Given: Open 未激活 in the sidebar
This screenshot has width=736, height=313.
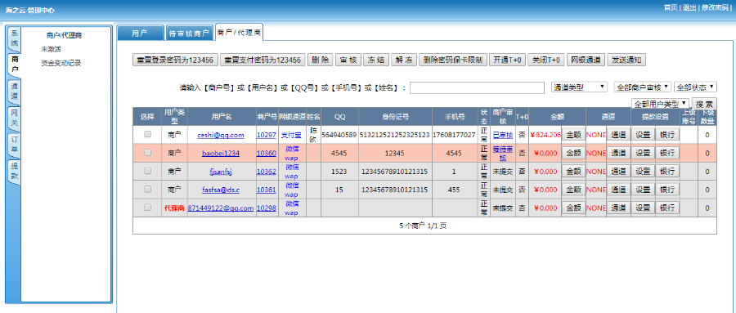Looking at the screenshot, I should (x=51, y=49).
